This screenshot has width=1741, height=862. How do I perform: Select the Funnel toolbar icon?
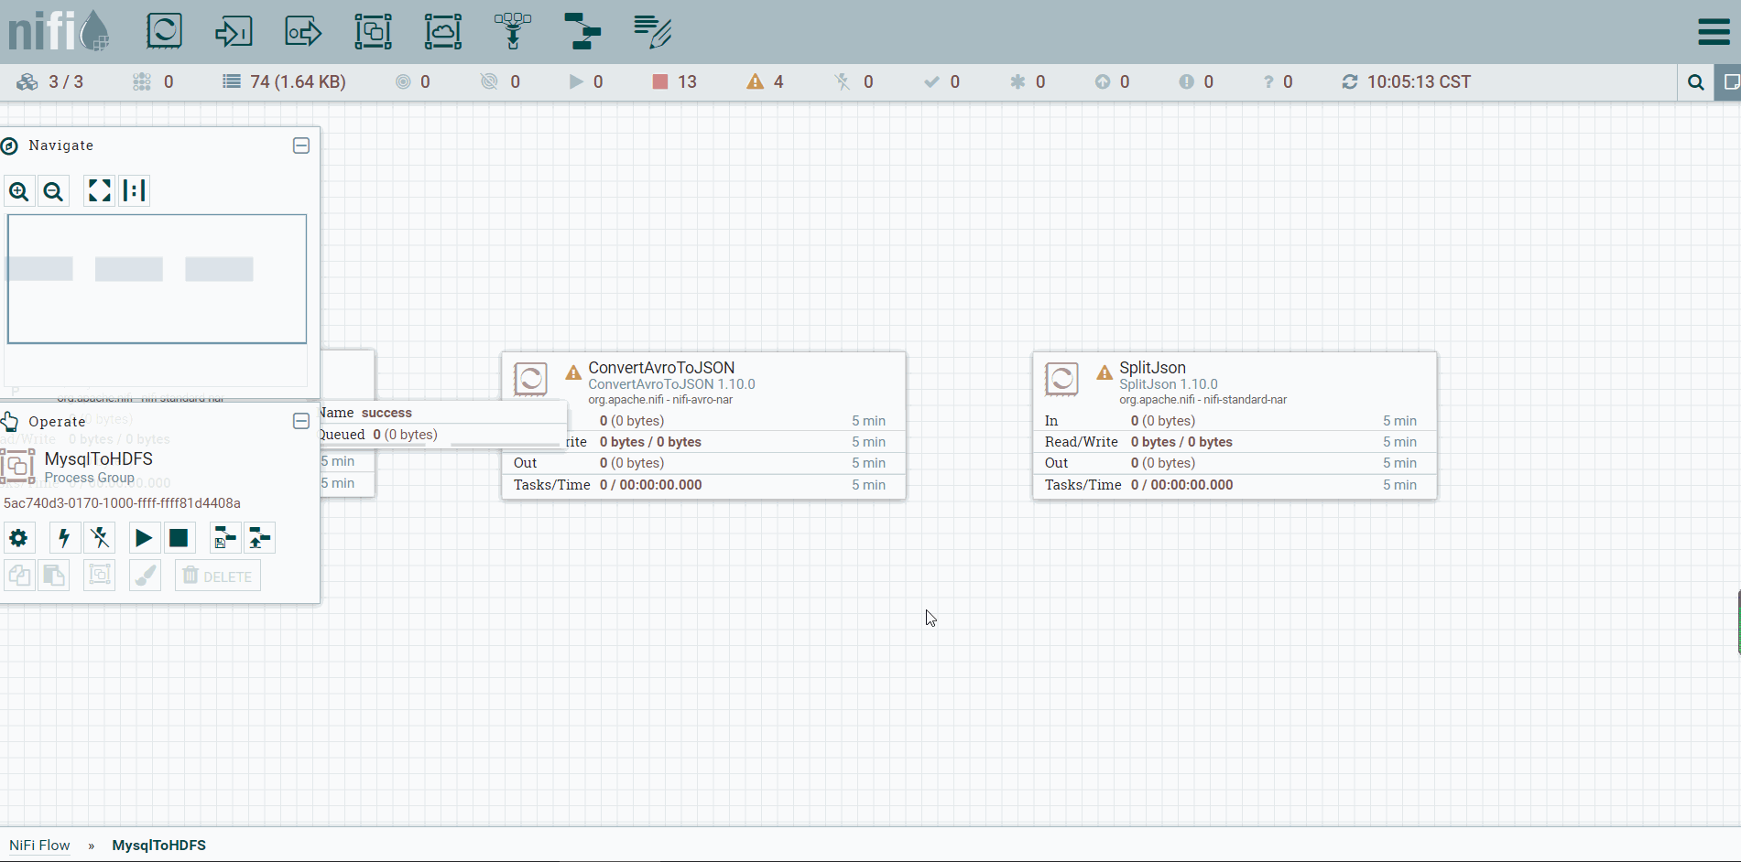click(x=513, y=31)
